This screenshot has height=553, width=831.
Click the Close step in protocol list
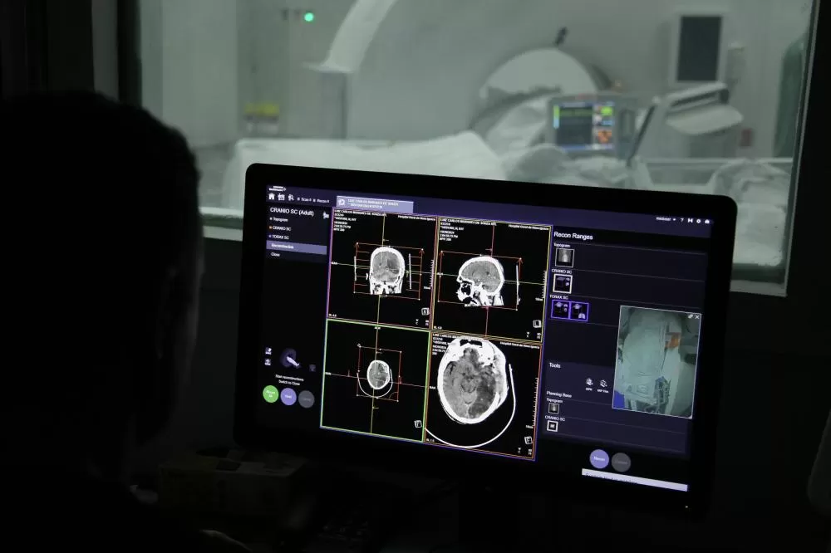[x=276, y=255]
